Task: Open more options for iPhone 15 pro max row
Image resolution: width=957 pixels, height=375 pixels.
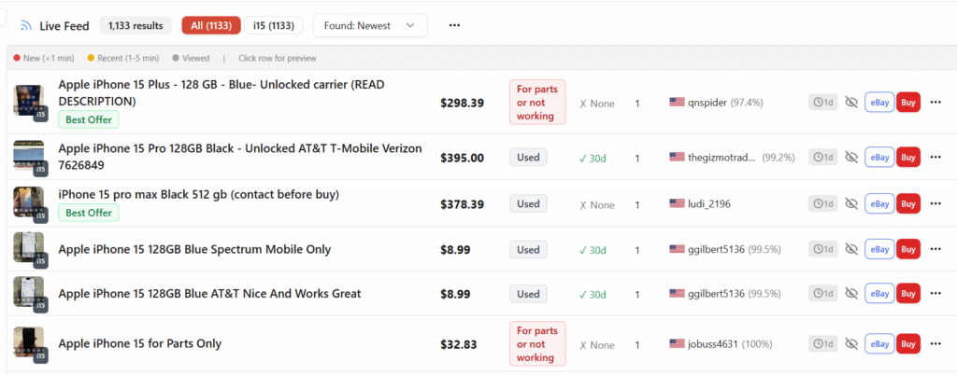Action: pos(936,203)
